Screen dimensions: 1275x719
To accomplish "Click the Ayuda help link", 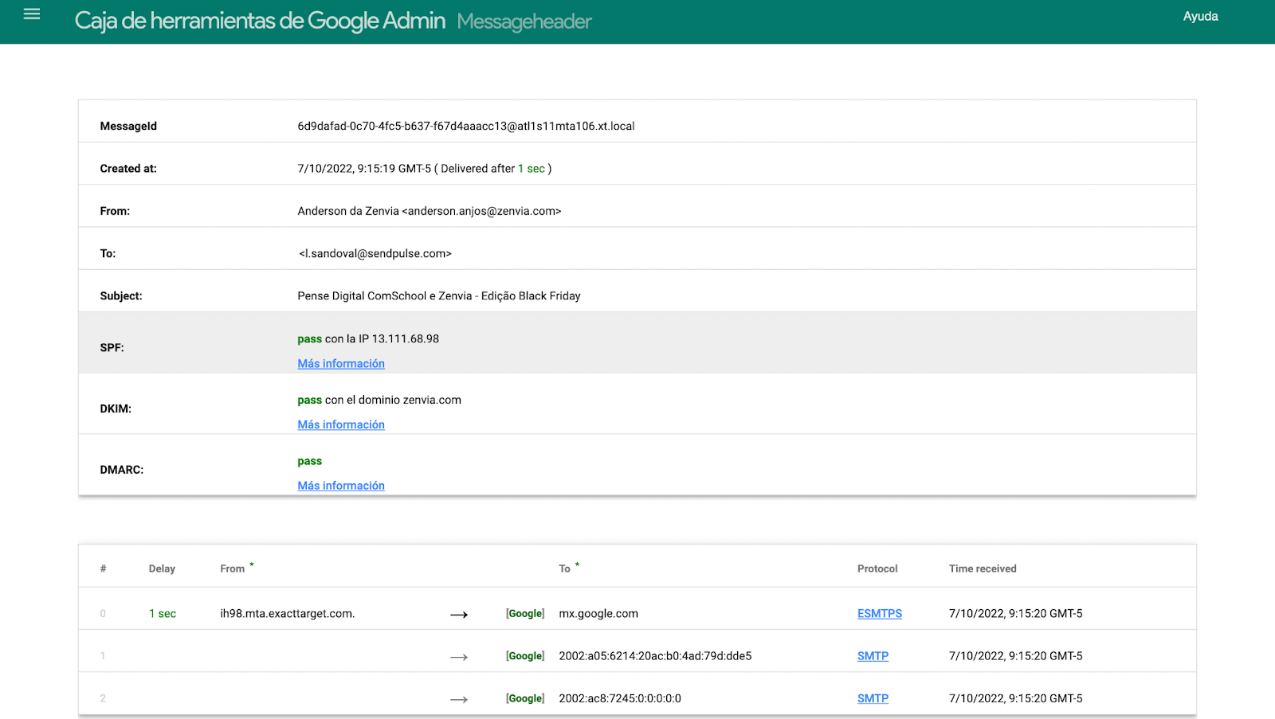I will click(x=1200, y=17).
